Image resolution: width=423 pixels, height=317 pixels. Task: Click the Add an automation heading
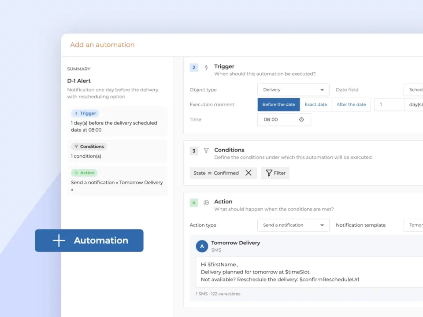tap(103, 45)
